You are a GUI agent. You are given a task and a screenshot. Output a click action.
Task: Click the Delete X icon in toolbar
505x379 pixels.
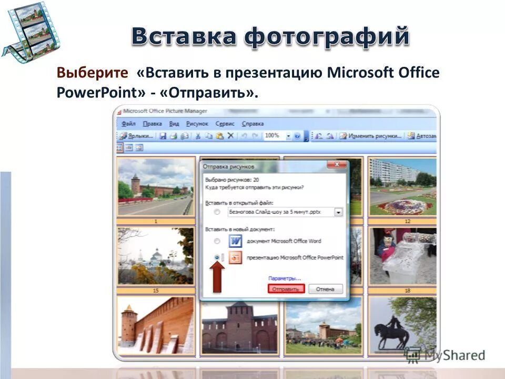click(x=230, y=136)
